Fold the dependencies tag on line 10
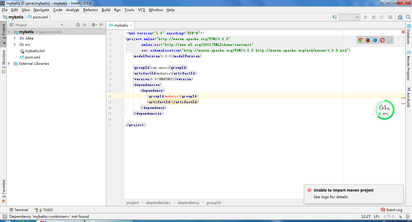 click(x=123, y=85)
